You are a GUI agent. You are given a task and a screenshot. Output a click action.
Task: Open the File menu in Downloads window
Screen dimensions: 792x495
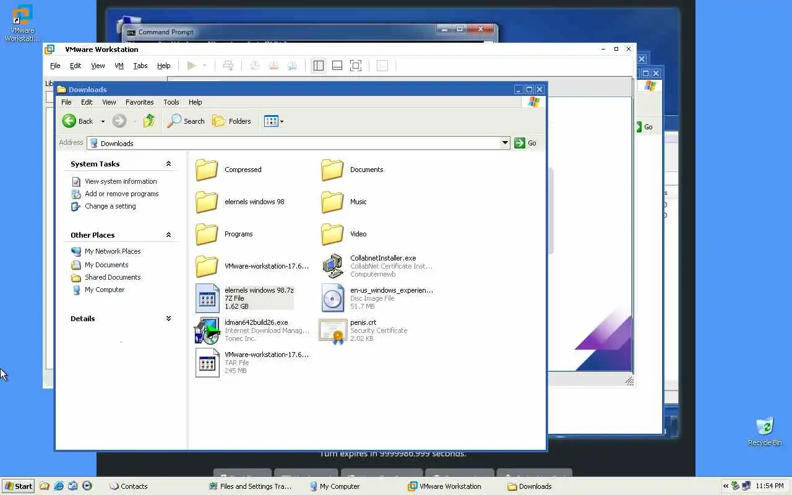click(66, 102)
